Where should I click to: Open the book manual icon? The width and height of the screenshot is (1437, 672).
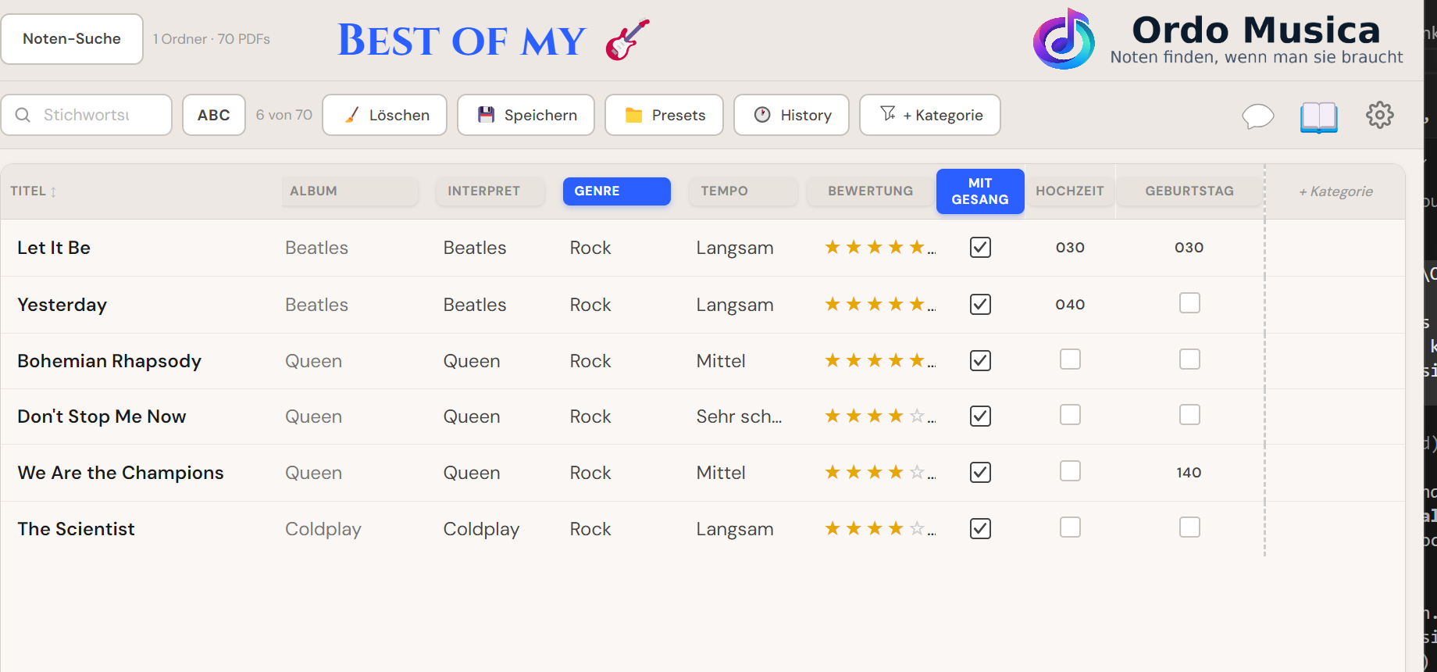(x=1319, y=117)
